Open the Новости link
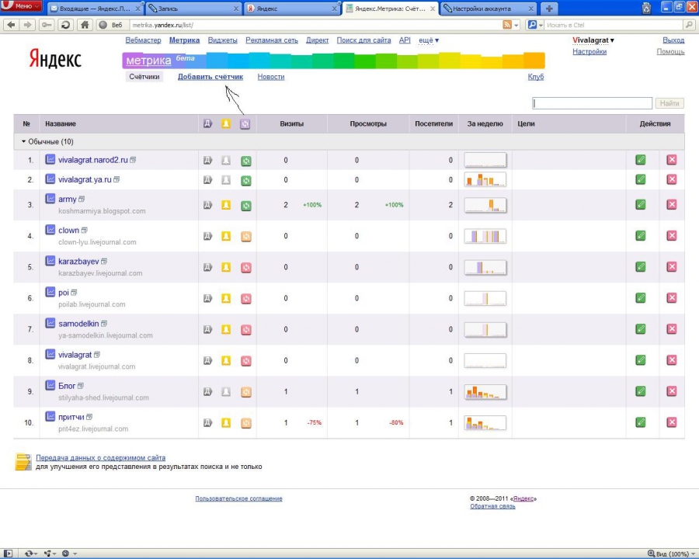Viewport: 699px width, 559px height. [x=271, y=77]
